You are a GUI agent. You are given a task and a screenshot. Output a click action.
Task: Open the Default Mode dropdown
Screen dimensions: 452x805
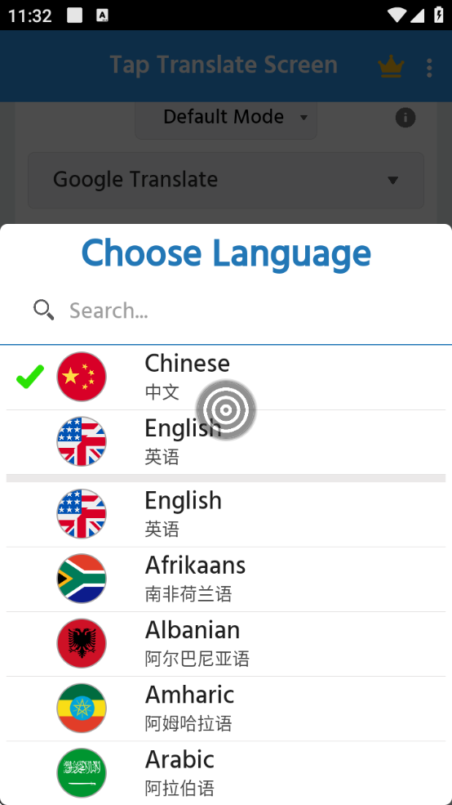click(225, 118)
